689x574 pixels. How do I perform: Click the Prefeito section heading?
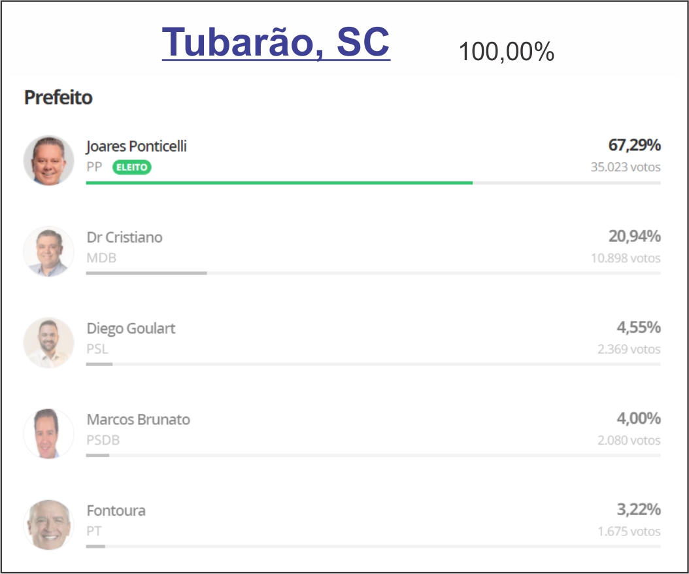tap(58, 97)
